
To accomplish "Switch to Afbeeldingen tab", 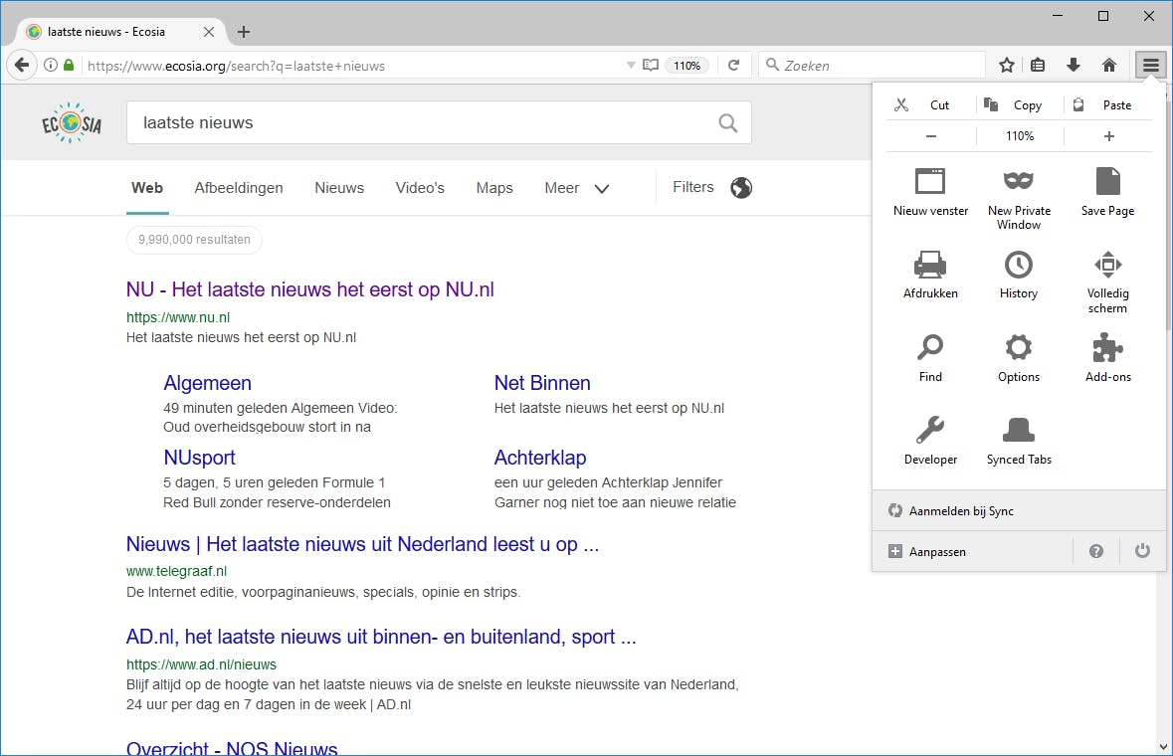I will (239, 188).
